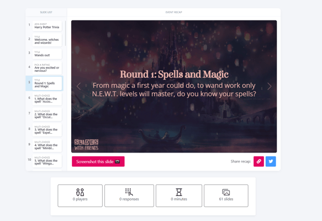Open the Event Recap tab
The height and width of the screenshot is (221, 322).
(x=174, y=12)
